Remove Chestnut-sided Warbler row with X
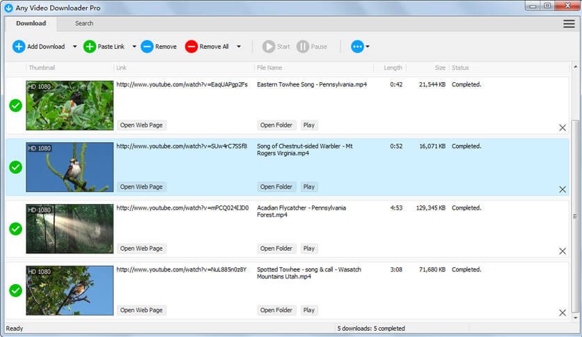The image size is (582, 337). 563,189
